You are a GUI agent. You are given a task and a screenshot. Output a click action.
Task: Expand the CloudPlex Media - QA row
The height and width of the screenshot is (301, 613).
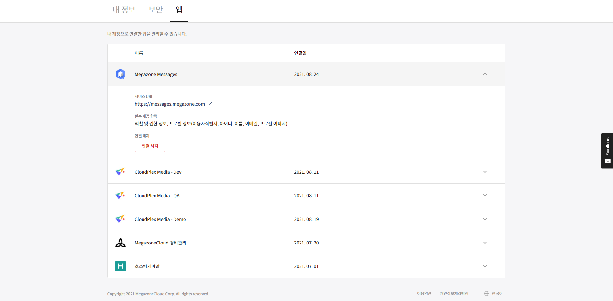(x=485, y=195)
